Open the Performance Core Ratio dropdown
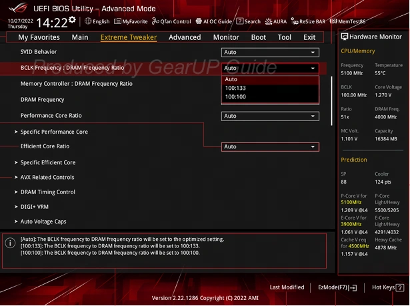The image size is (410, 306). click(270, 116)
